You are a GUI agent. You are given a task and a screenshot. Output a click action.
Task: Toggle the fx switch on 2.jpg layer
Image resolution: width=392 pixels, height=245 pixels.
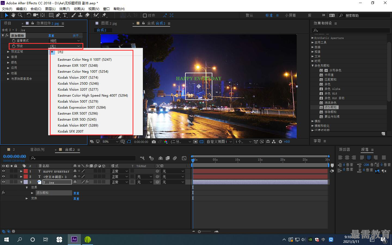87,182
